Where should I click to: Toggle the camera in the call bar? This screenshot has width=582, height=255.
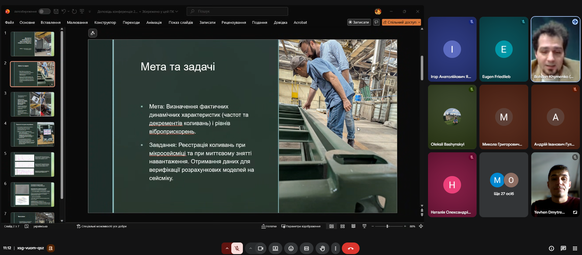261,248
